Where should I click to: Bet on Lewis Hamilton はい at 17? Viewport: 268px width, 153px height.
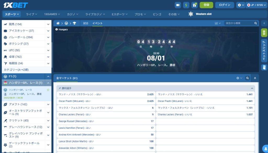106,128
